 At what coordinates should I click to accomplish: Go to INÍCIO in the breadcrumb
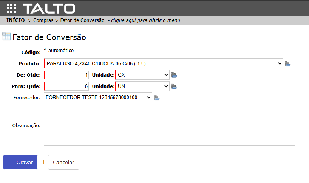[x=15, y=20]
